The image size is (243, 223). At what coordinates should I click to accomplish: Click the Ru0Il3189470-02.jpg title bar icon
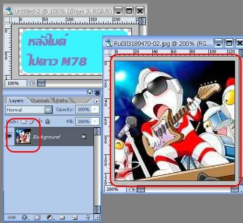[109, 43]
